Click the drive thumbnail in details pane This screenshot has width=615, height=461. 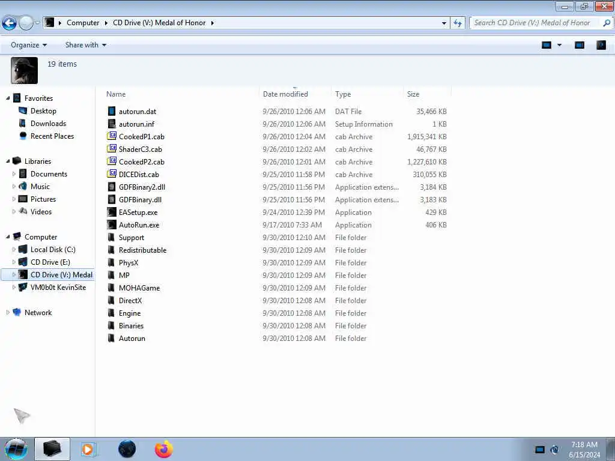[x=24, y=71]
